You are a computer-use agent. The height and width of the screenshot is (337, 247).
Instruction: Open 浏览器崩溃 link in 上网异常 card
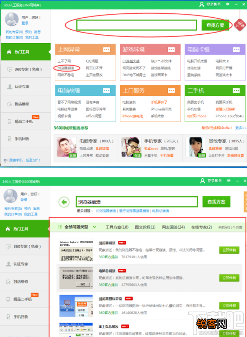66,68
